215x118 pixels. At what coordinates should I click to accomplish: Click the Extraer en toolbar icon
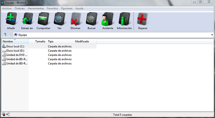(x=27, y=19)
